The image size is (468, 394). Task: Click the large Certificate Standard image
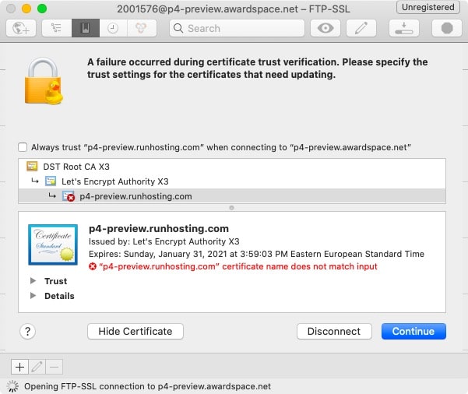point(53,244)
